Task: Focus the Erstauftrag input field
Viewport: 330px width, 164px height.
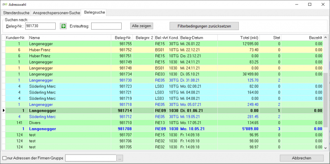Action: (106, 26)
